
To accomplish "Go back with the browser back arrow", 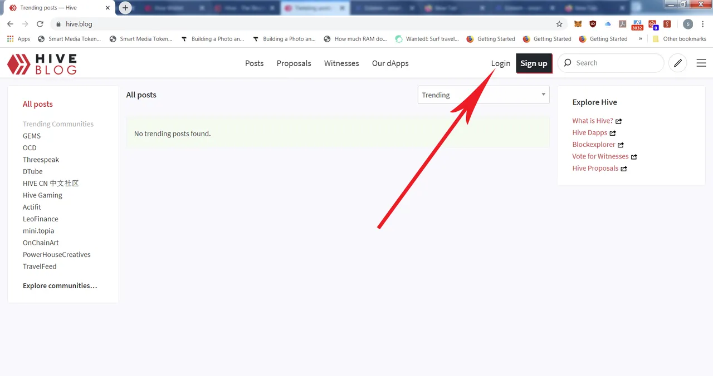I will (x=10, y=24).
